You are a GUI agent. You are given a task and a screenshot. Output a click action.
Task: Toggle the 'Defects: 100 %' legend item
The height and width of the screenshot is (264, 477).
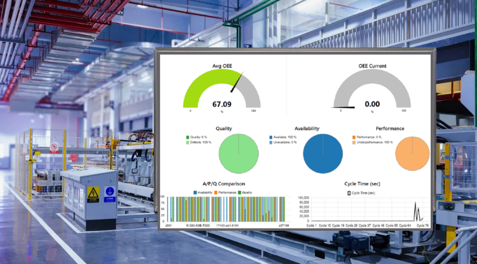click(200, 142)
